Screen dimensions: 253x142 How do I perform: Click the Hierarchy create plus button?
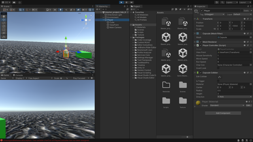click(98, 9)
